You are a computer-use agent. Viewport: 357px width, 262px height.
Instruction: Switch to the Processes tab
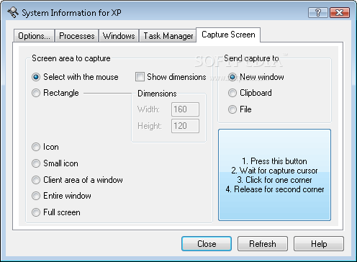pos(77,36)
